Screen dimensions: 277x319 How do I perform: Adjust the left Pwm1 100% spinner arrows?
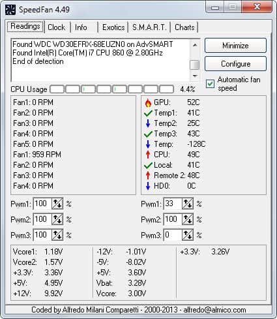pos(57,204)
